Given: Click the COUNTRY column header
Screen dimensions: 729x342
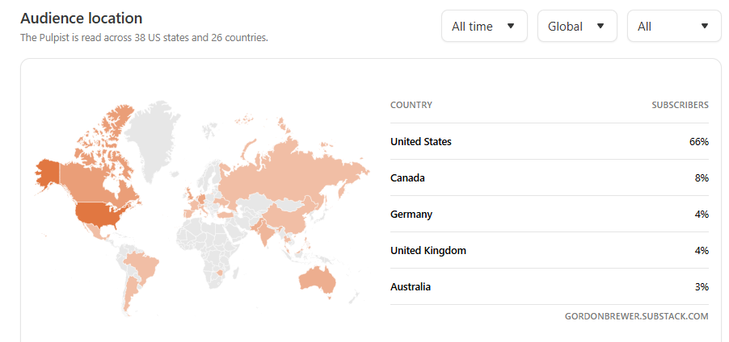Looking at the screenshot, I should coord(411,105).
